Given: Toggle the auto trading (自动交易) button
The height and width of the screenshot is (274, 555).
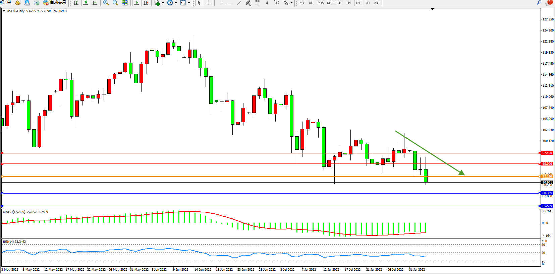Looking at the screenshot, I should [x=55, y=3].
